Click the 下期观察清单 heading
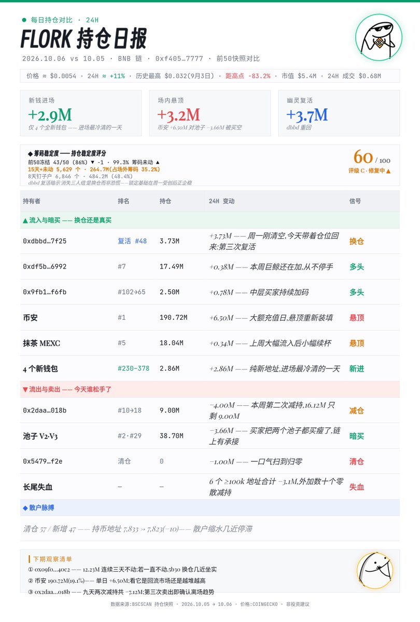 coord(52,559)
